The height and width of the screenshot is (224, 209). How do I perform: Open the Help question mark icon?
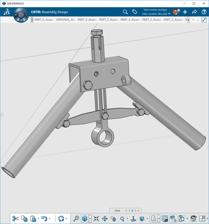(x=204, y=12)
